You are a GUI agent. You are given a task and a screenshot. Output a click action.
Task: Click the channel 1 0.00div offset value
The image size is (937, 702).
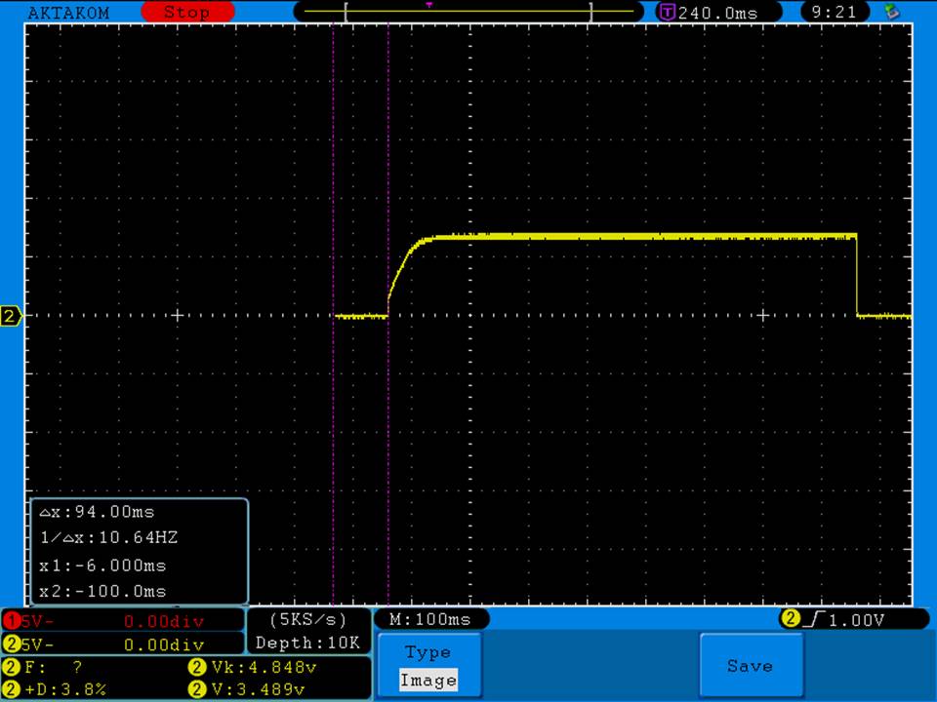(x=164, y=621)
